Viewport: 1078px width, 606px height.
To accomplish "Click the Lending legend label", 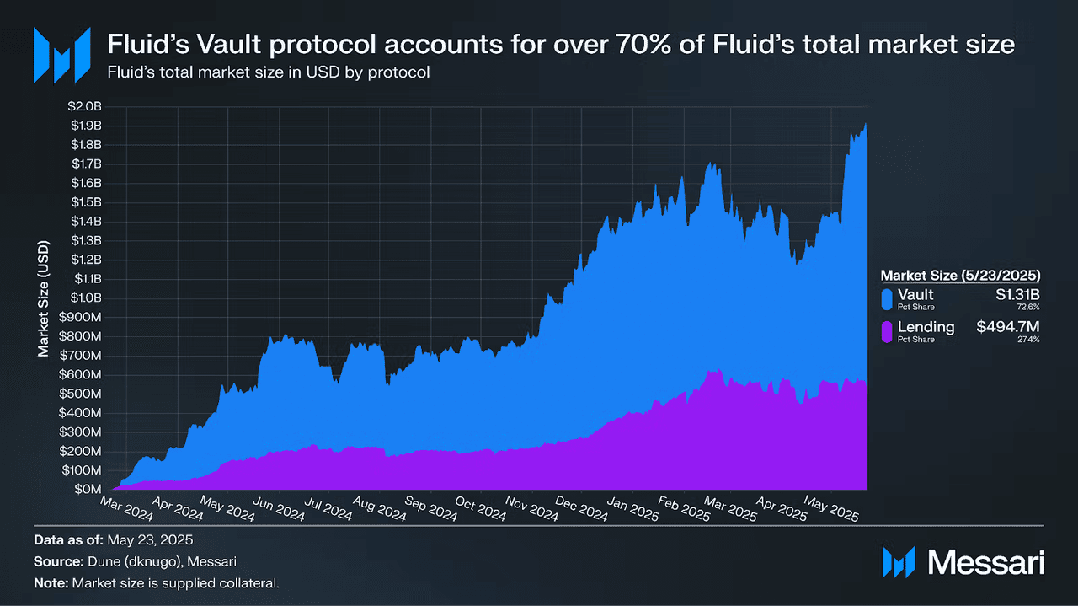I will (x=926, y=327).
